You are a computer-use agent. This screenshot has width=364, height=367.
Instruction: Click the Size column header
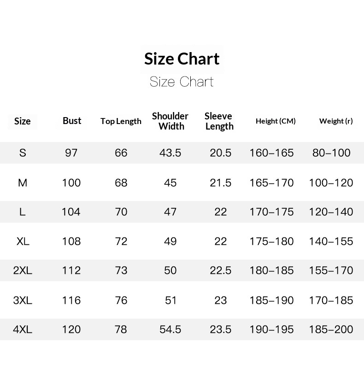tap(23, 121)
